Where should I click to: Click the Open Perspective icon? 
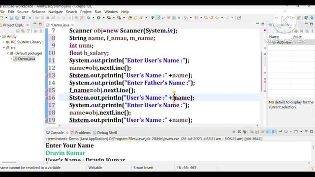click(299, 18)
